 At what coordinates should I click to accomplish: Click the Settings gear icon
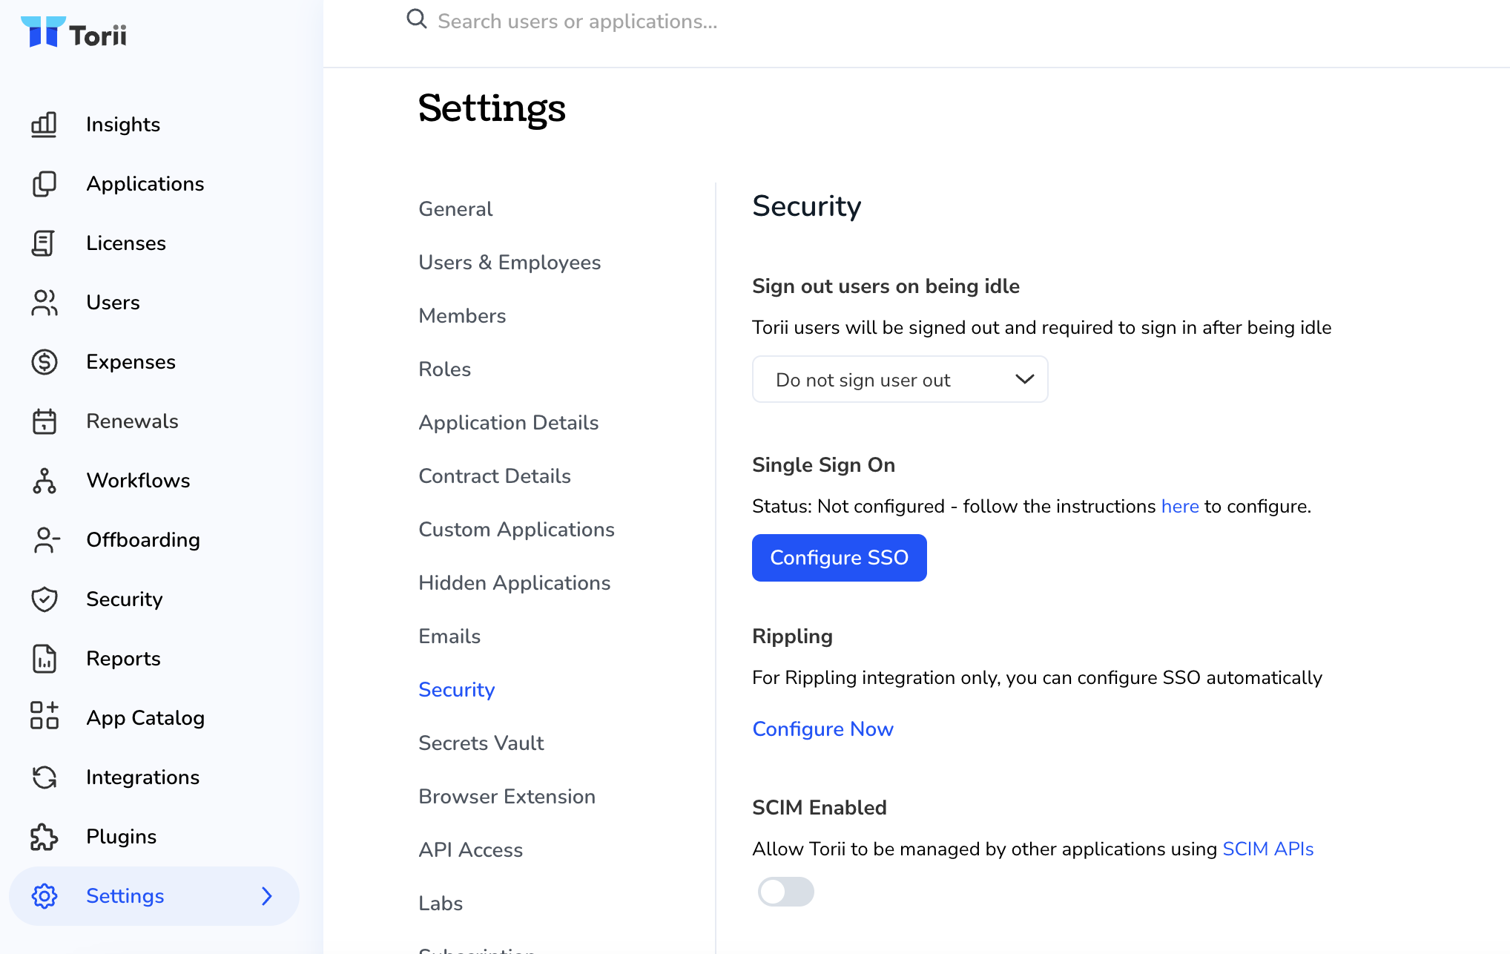44,896
